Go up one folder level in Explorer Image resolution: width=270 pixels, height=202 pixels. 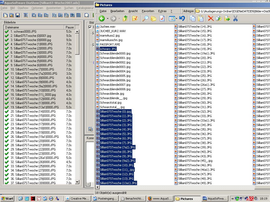click(125, 18)
